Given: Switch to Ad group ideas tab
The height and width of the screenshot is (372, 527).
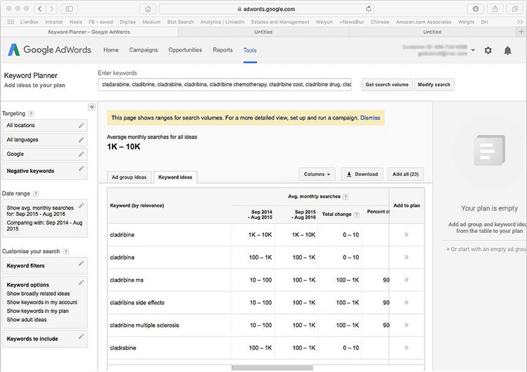Looking at the screenshot, I should pos(129,177).
